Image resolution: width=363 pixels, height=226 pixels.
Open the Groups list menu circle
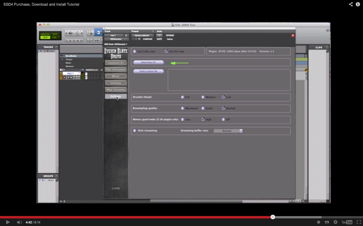click(x=56, y=176)
